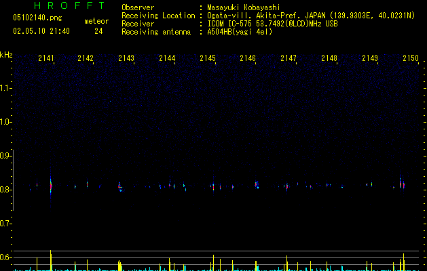427x271 pixels.
Task: Select the filename 05102140.png
Action: [x=37, y=18]
